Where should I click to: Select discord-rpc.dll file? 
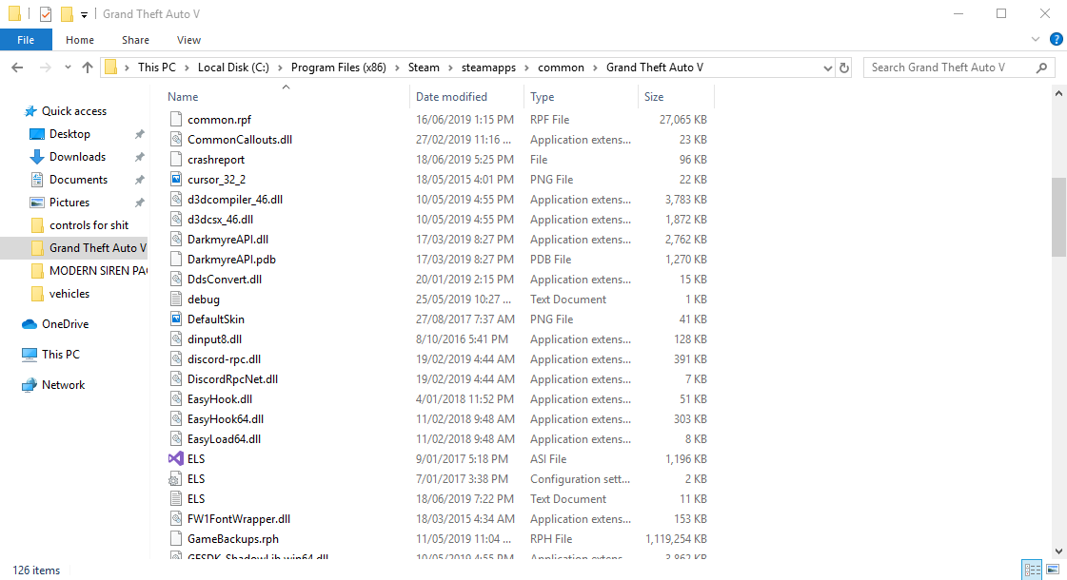(224, 359)
